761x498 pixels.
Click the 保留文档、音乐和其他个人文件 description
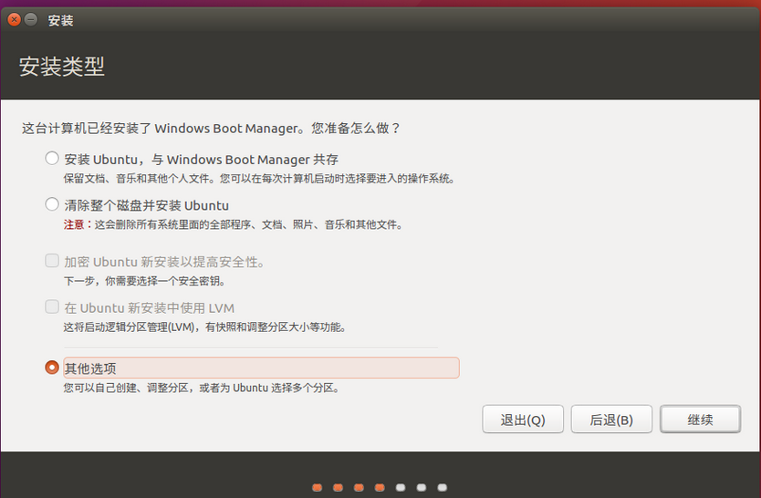click(259, 179)
